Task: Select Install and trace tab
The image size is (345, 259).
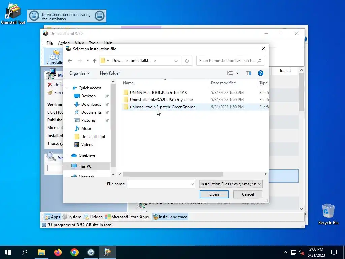Action: point(170,217)
